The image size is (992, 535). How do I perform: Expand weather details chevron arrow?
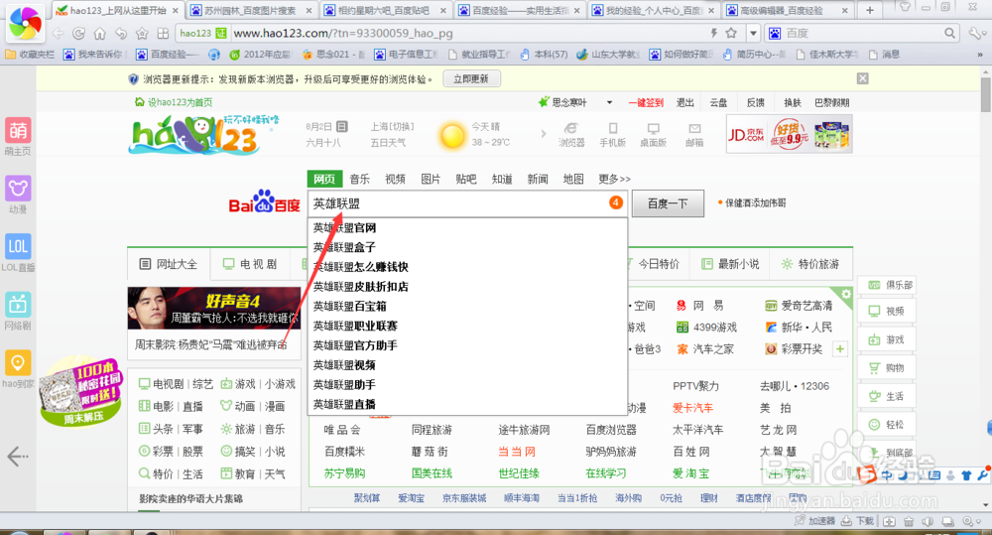tap(543, 134)
